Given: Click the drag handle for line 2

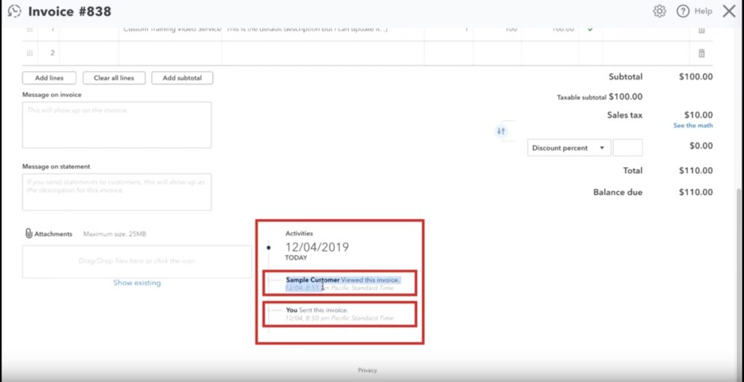Looking at the screenshot, I should tap(30, 53).
